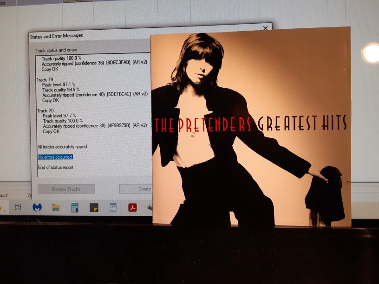The image size is (379, 284).
Task: Click the "Copy OK" line under Track 20
Action: 51,131
